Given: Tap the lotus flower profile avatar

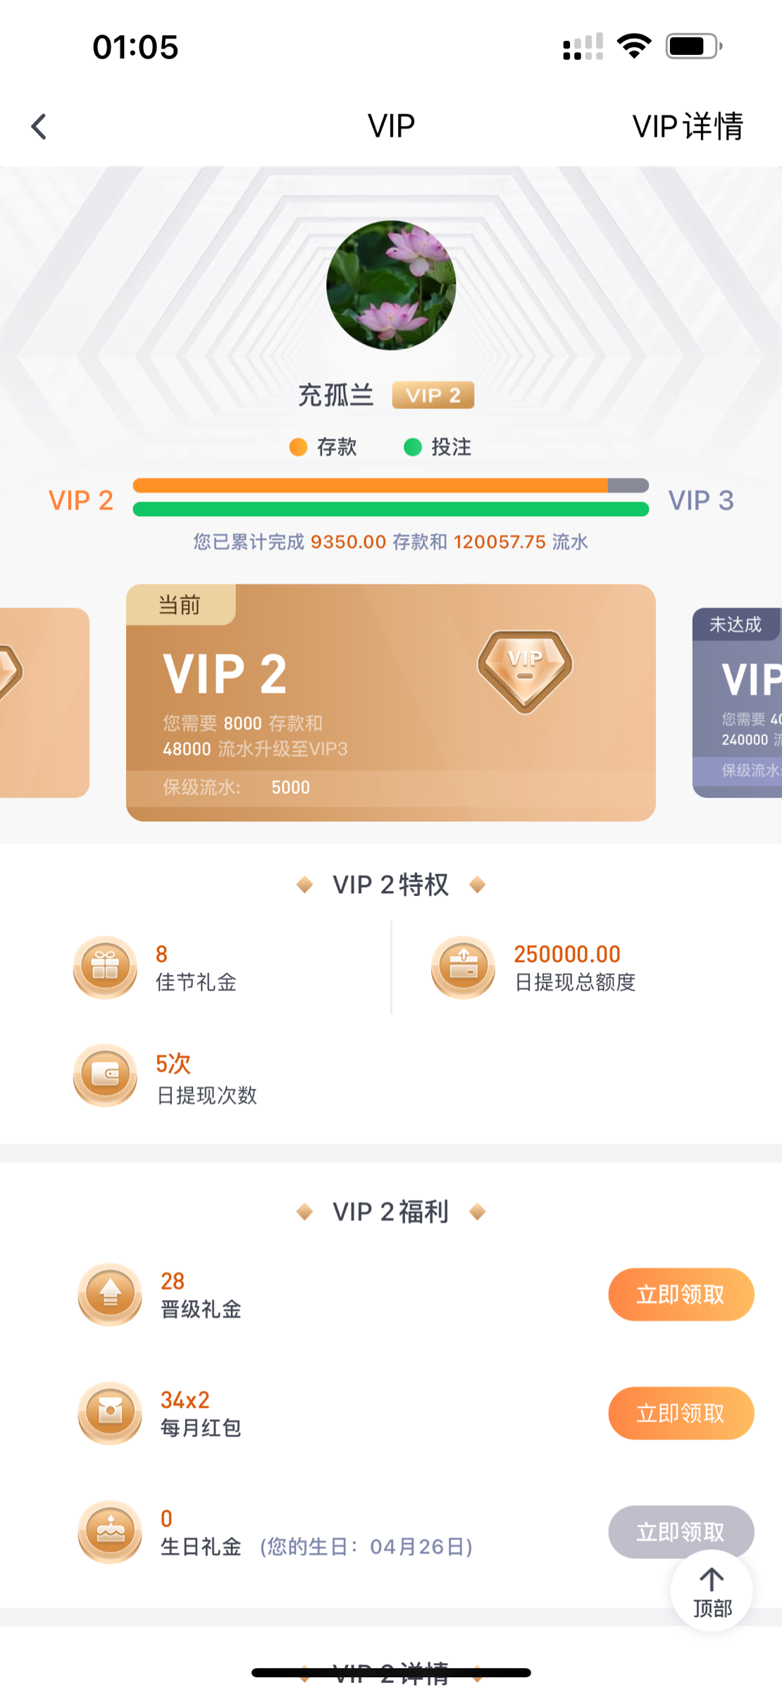Looking at the screenshot, I should point(391,286).
